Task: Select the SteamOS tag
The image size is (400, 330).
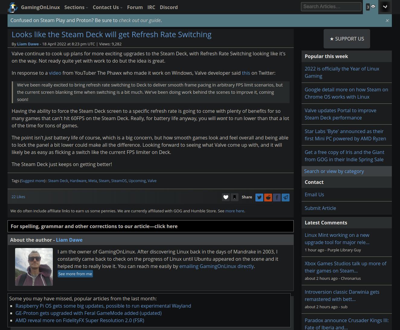Action: click(119, 181)
